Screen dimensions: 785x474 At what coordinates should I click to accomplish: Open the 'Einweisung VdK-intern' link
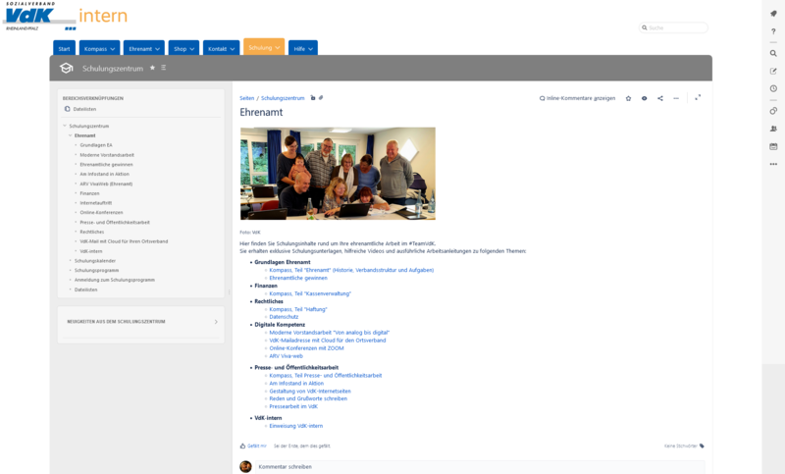coord(295,426)
